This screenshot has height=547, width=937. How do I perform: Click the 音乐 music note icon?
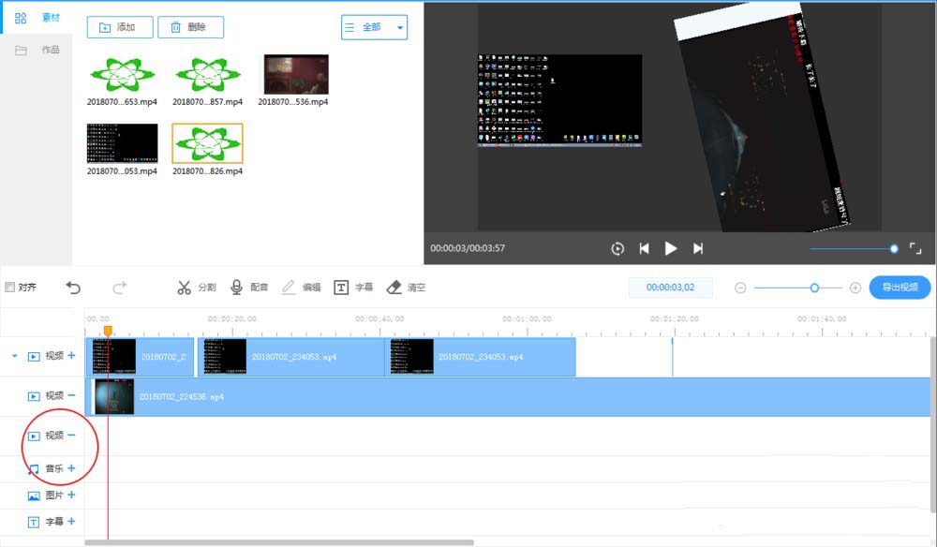point(34,469)
